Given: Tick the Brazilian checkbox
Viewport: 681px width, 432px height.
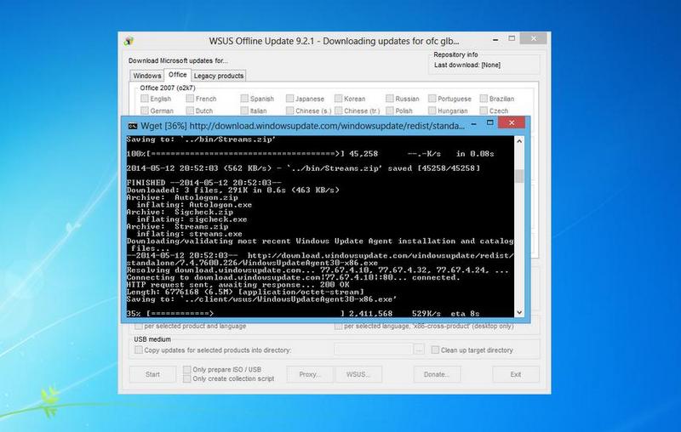Looking at the screenshot, I should 484,99.
